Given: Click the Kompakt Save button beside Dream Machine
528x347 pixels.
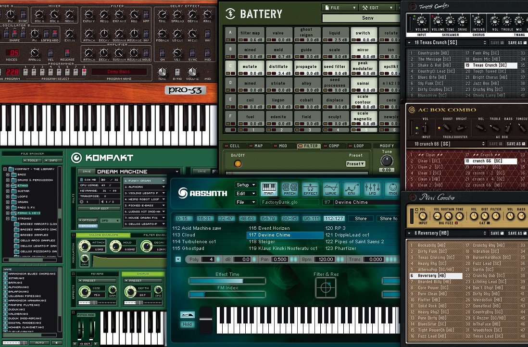Looking at the screenshot, I should click(87, 171).
